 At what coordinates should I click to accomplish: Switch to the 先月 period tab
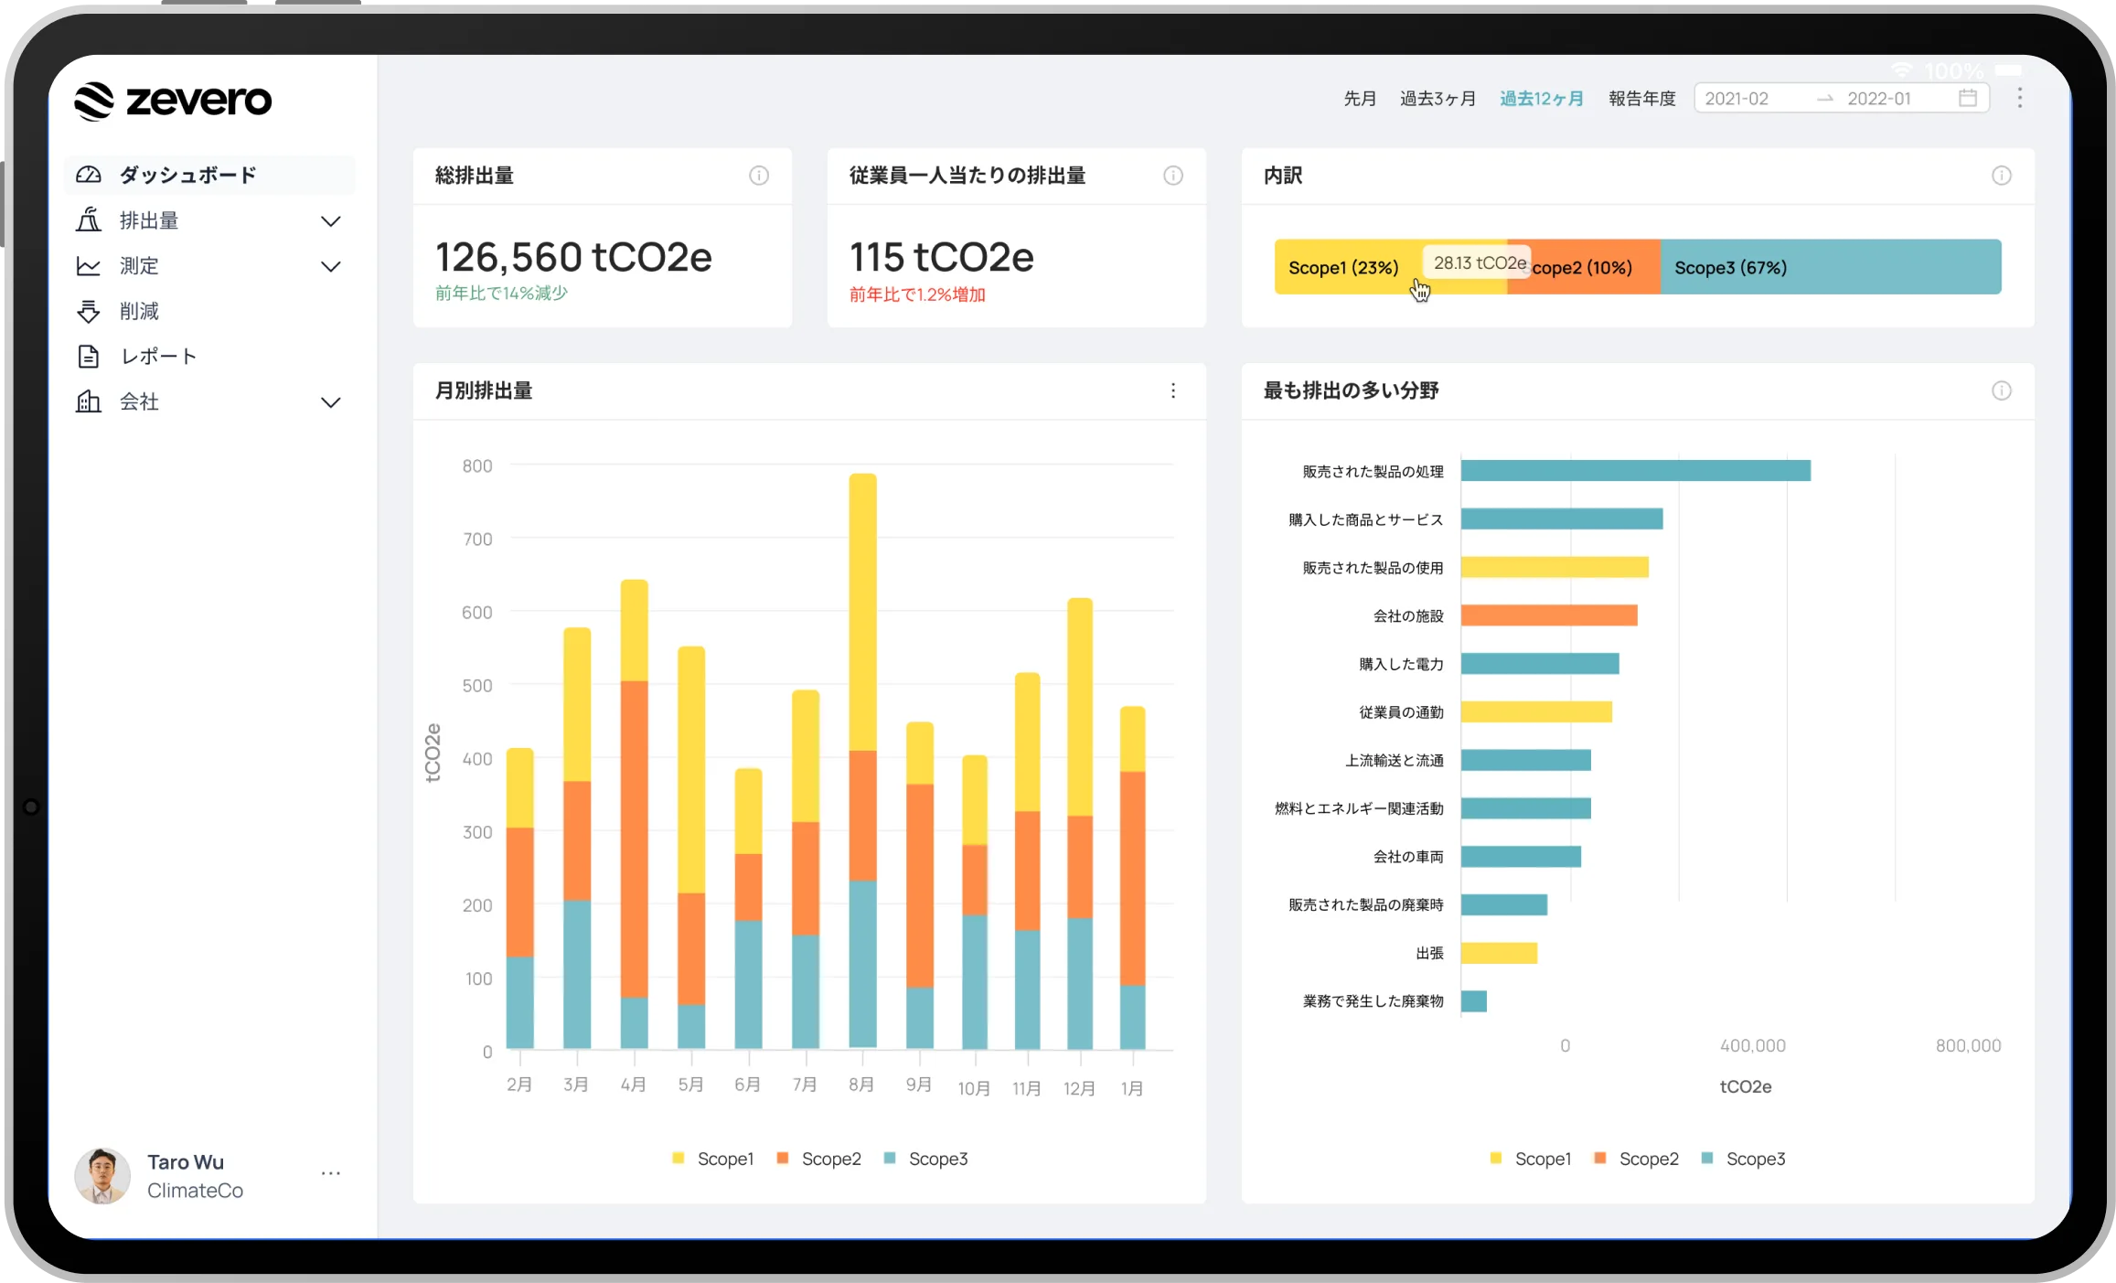(1360, 98)
